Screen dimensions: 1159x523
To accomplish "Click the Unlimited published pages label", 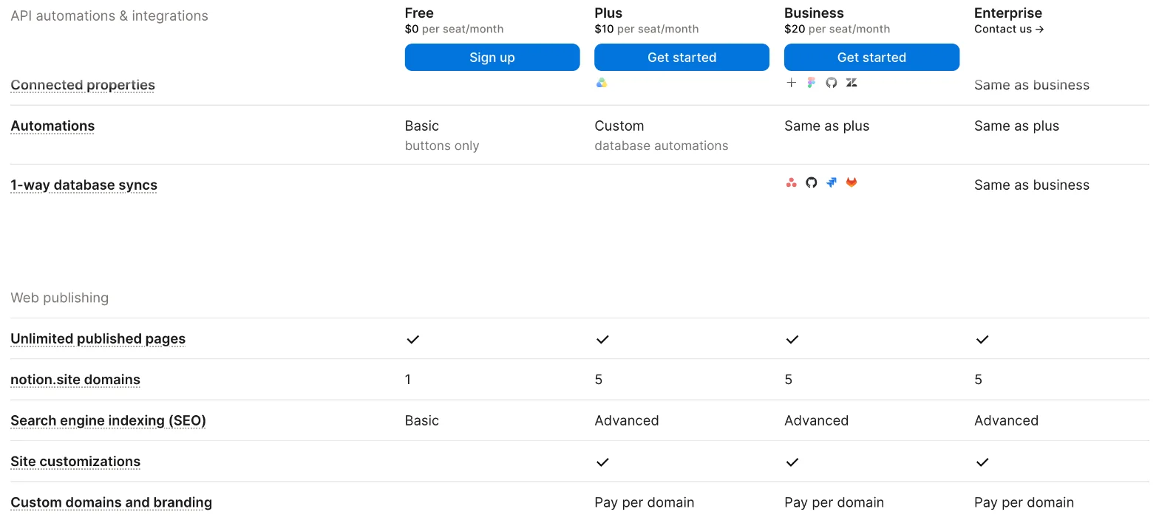I will coord(98,339).
